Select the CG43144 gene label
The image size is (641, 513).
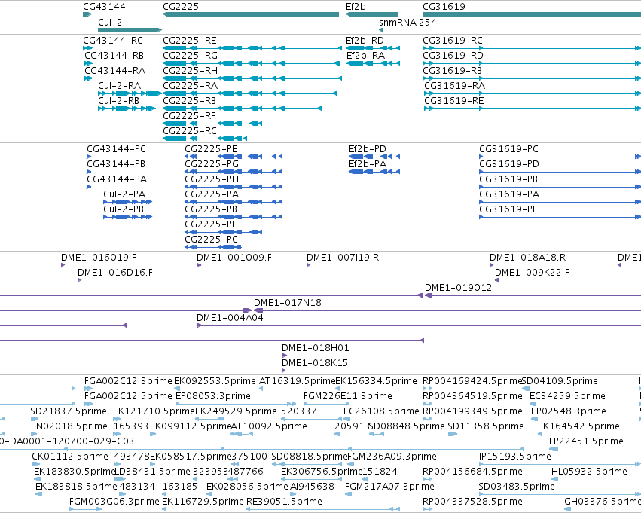pyautogui.click(x=104, y=7)
